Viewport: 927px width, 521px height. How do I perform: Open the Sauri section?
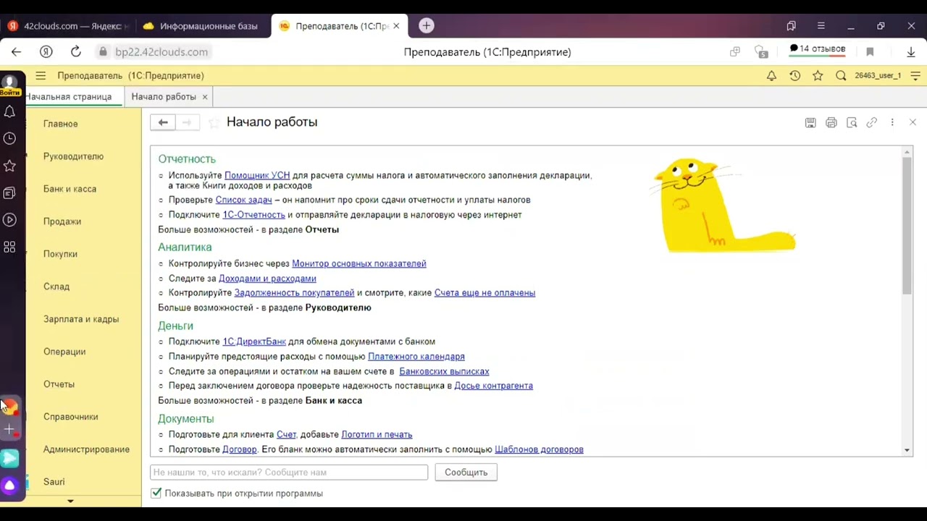(54, 482)
